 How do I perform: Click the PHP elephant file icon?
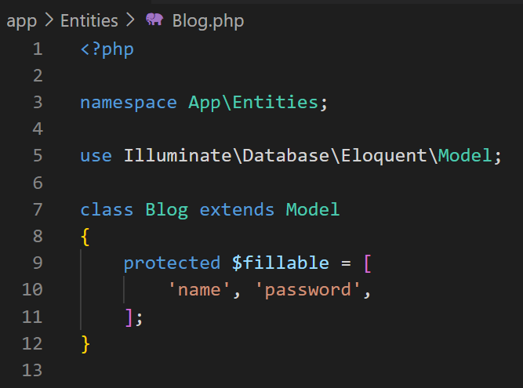pos(154,20)
